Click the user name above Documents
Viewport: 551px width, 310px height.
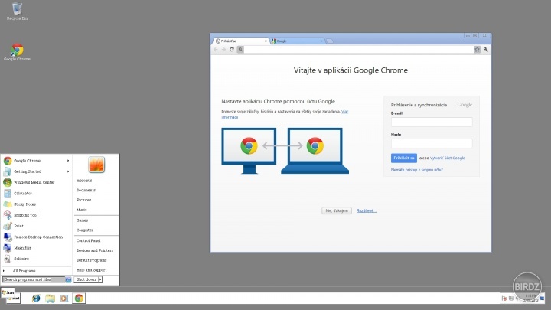(84, 181)
